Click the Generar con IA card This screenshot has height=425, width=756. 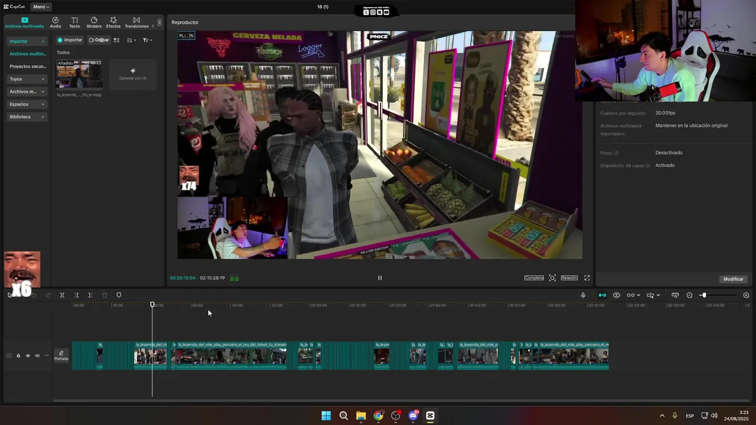(133, 74)
